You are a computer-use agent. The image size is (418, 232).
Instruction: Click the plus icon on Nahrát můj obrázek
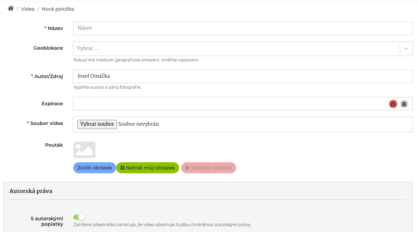click(122, 168)
